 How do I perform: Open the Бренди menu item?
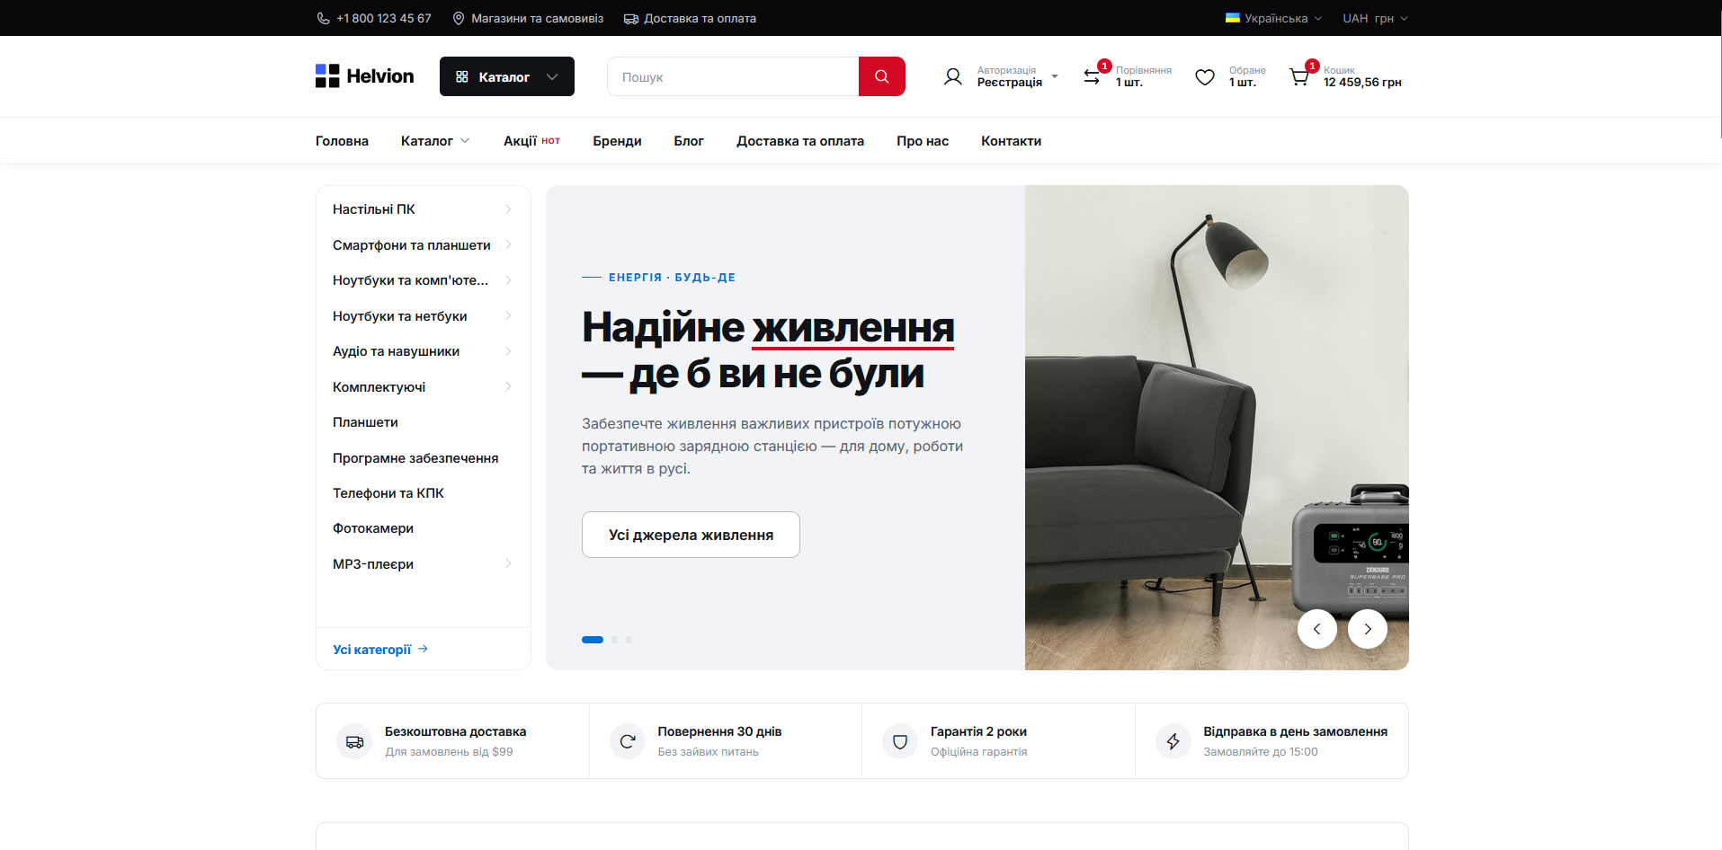click(617, 141)
